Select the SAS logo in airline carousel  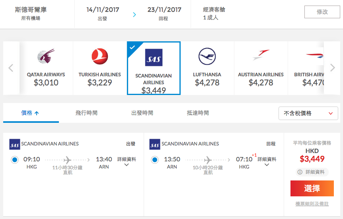pyautogui.click(x=154, y=58)
